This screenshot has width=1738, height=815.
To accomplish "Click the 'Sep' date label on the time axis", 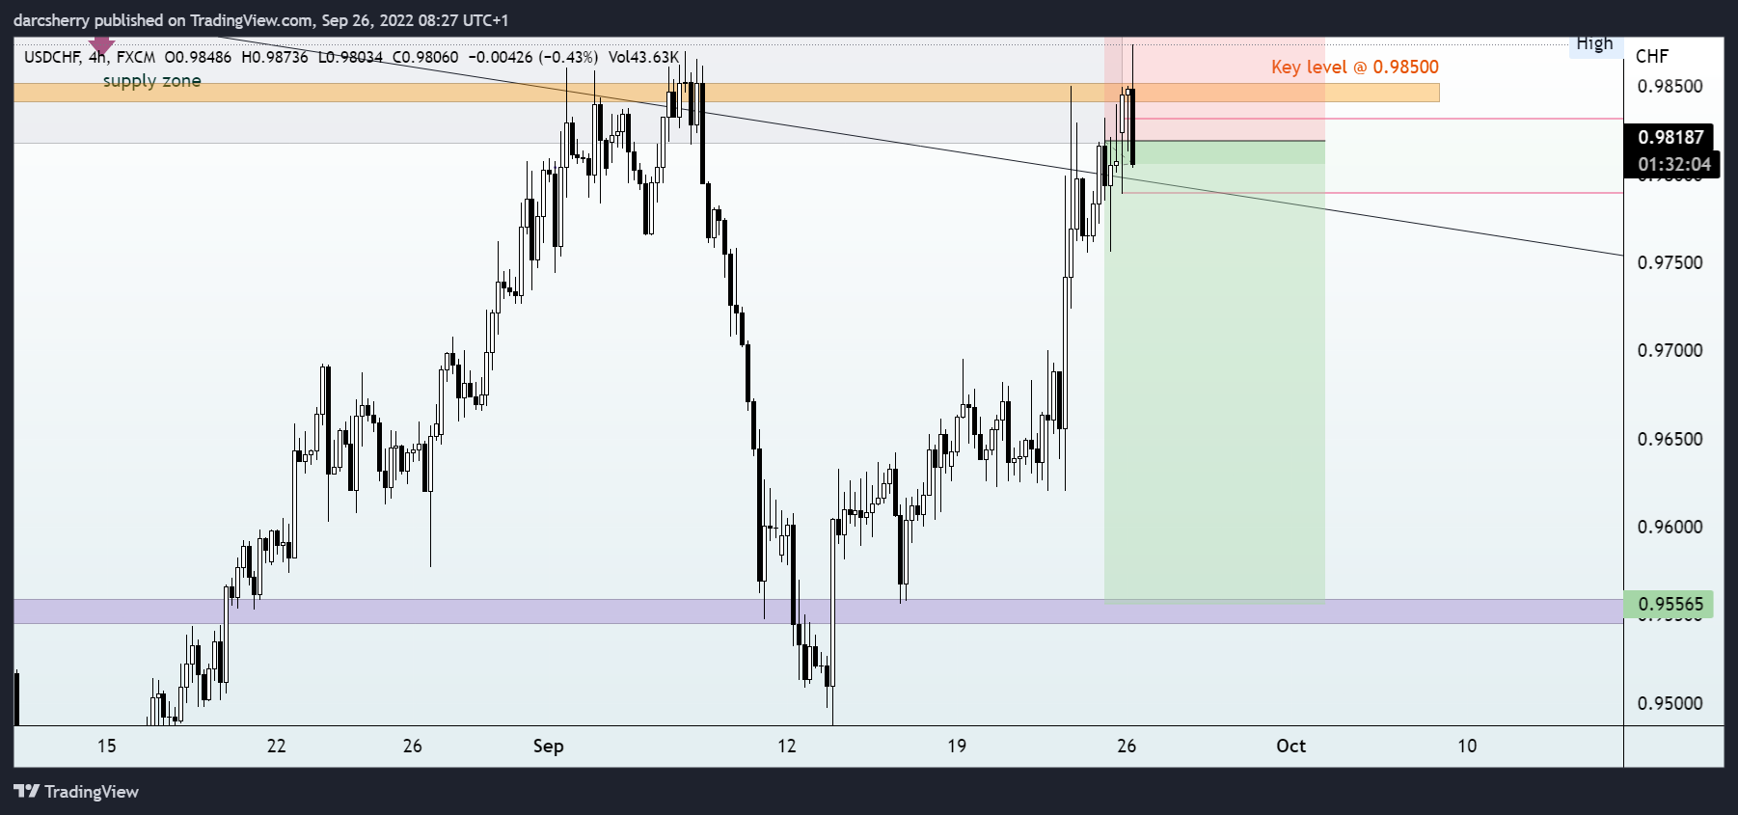I will click(548, 746).
